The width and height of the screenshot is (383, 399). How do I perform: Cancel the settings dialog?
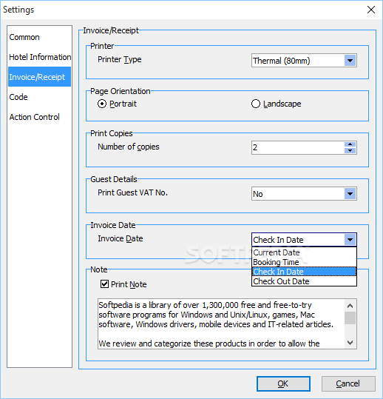348,383
